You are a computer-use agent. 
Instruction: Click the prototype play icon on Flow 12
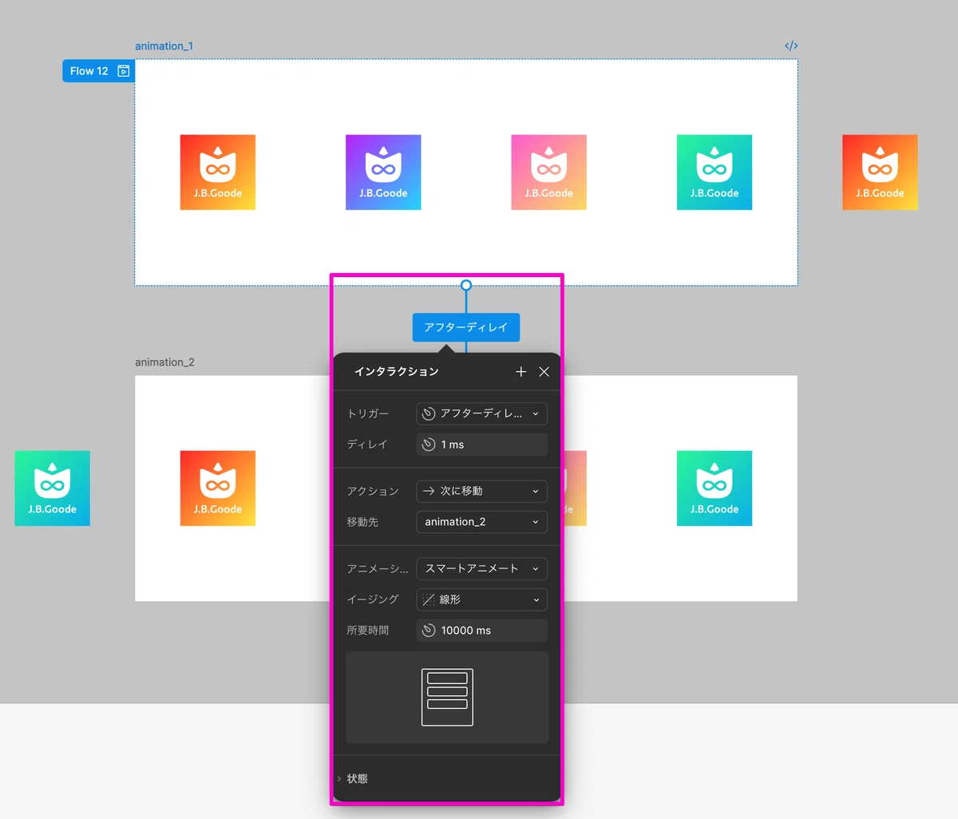[124, 71]
